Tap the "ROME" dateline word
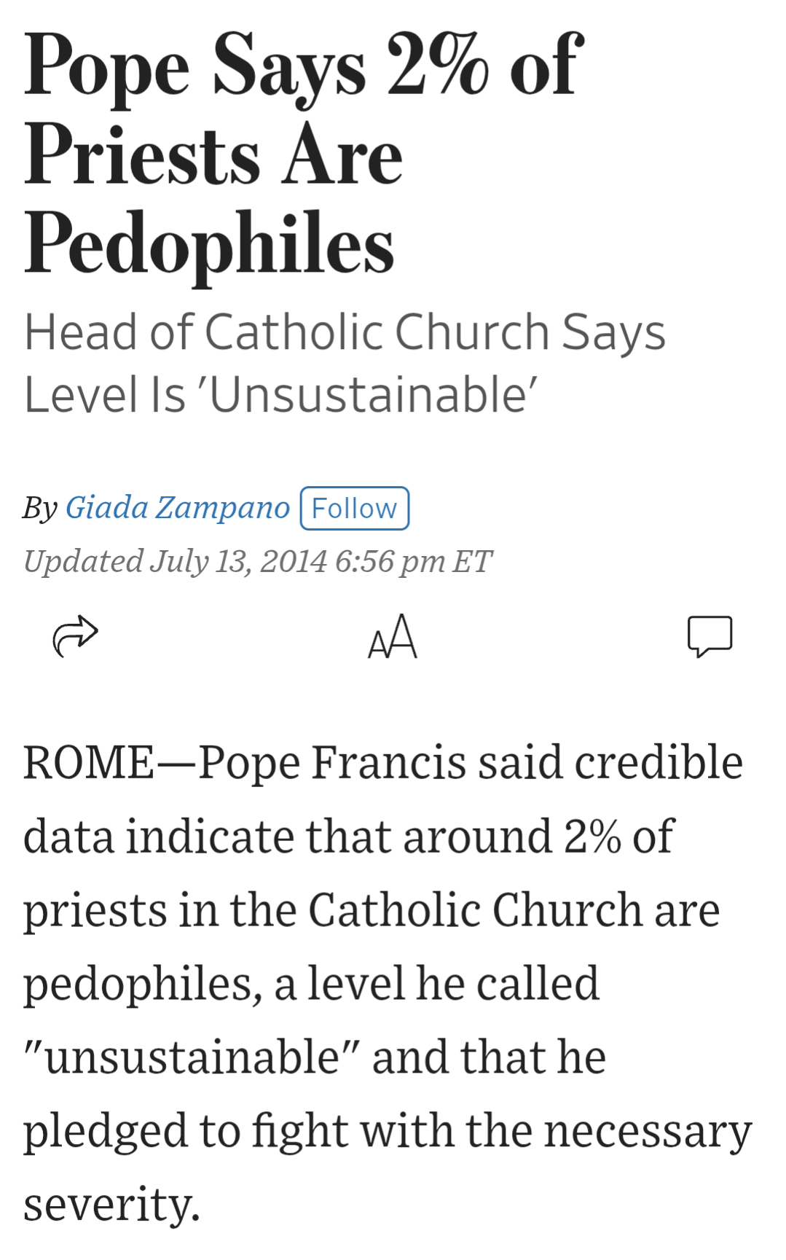 coord(89,763)
